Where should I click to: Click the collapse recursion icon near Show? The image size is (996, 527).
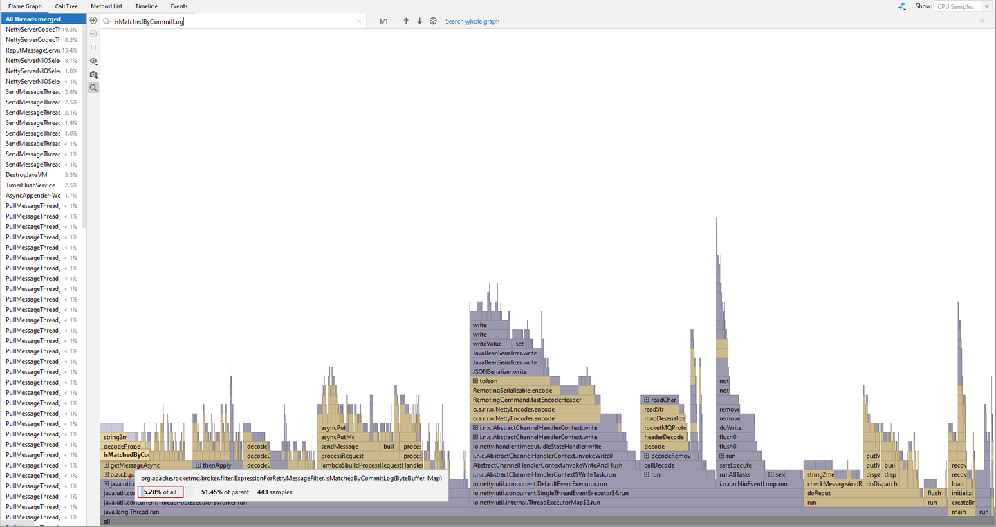902,6
